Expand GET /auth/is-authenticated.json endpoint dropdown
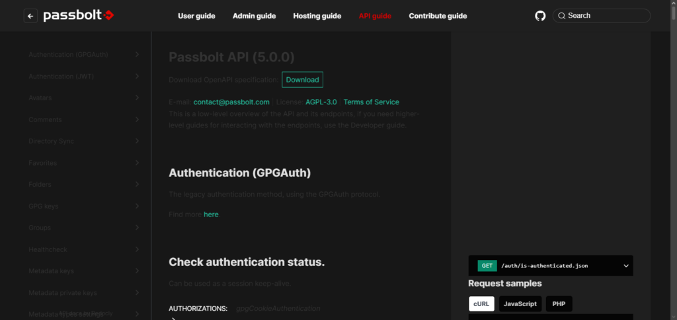Screen dimensions: 677x320 point(551,266)
